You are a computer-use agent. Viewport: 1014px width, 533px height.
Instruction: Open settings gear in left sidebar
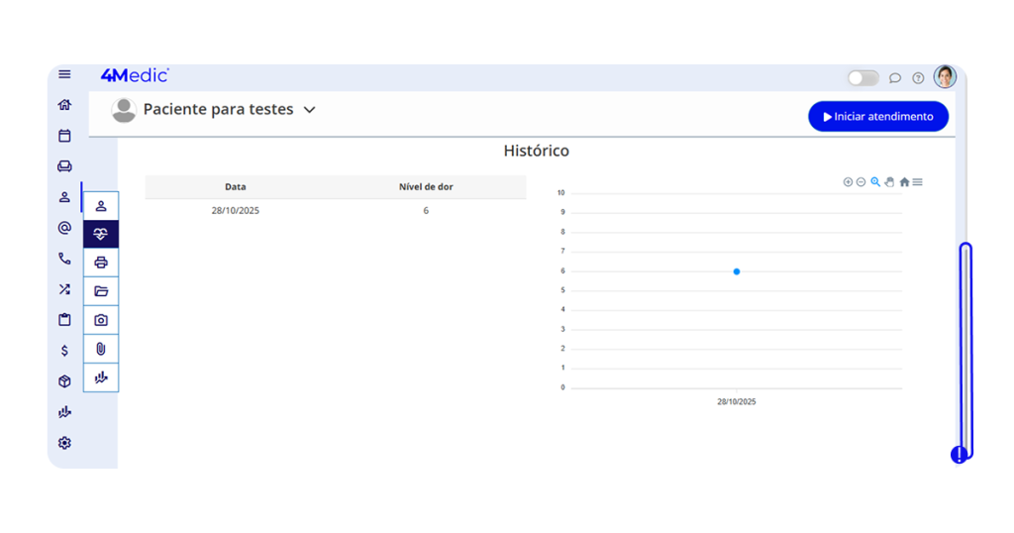point(64,443)
